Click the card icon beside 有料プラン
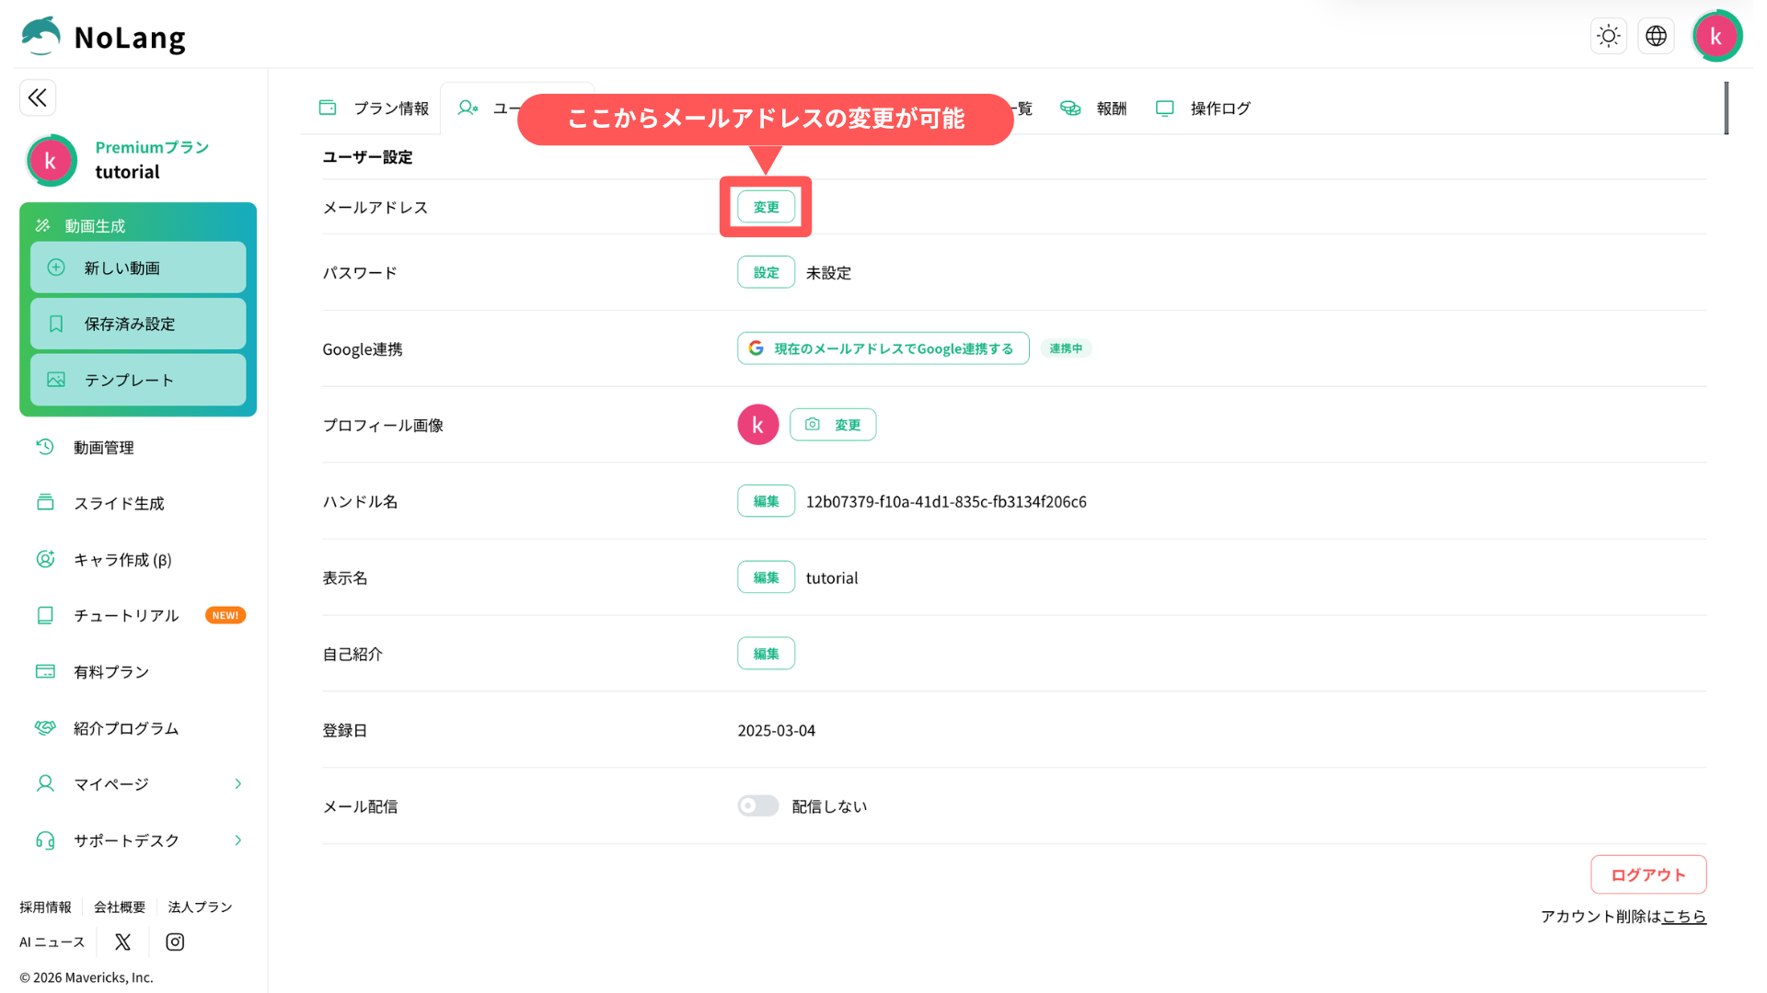 coord(45,671)
